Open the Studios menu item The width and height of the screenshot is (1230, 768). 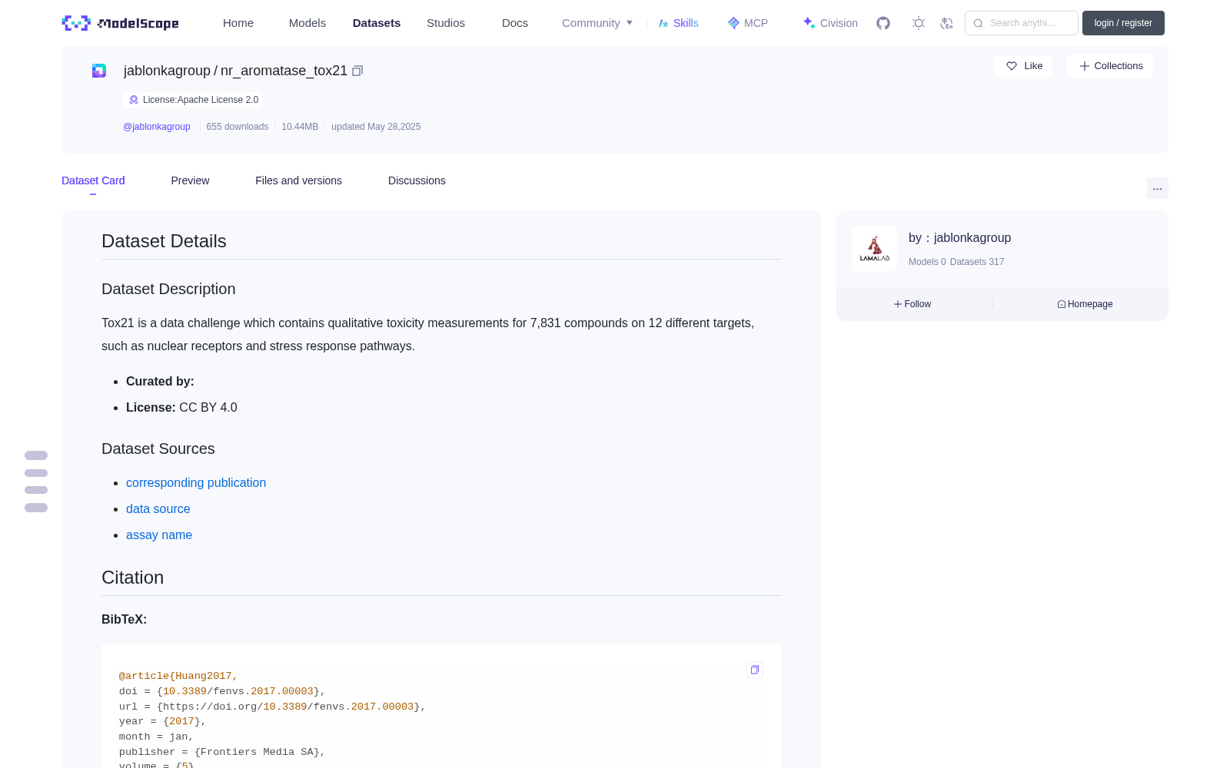[x=446, y=23]
